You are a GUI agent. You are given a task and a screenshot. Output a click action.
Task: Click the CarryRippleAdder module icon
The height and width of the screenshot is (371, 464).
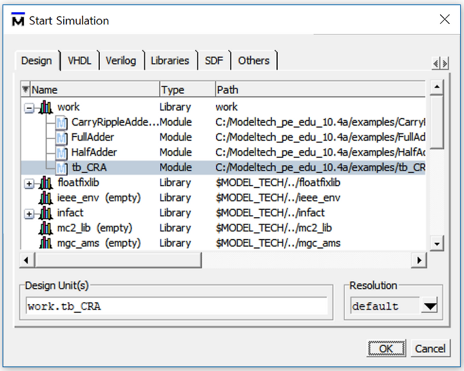[x=61, y=122]
